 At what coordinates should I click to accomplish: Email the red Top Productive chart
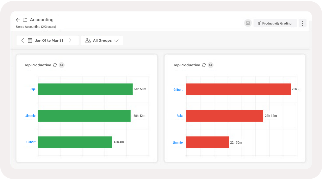tap(211, 65)
